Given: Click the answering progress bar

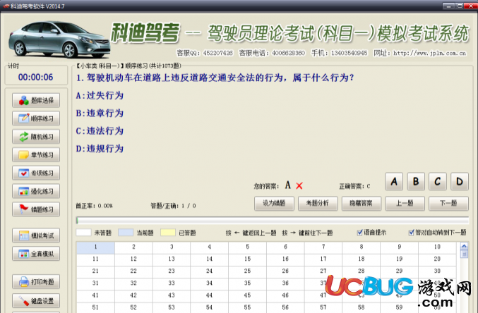Looking at the screenshot, I should (273, 220).
